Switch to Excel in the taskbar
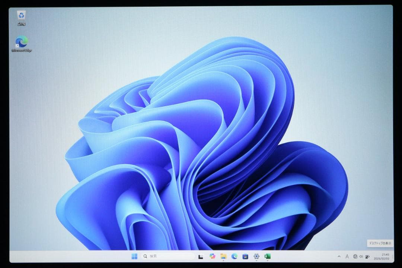The image size is (402, 268). tap(267, 256)
